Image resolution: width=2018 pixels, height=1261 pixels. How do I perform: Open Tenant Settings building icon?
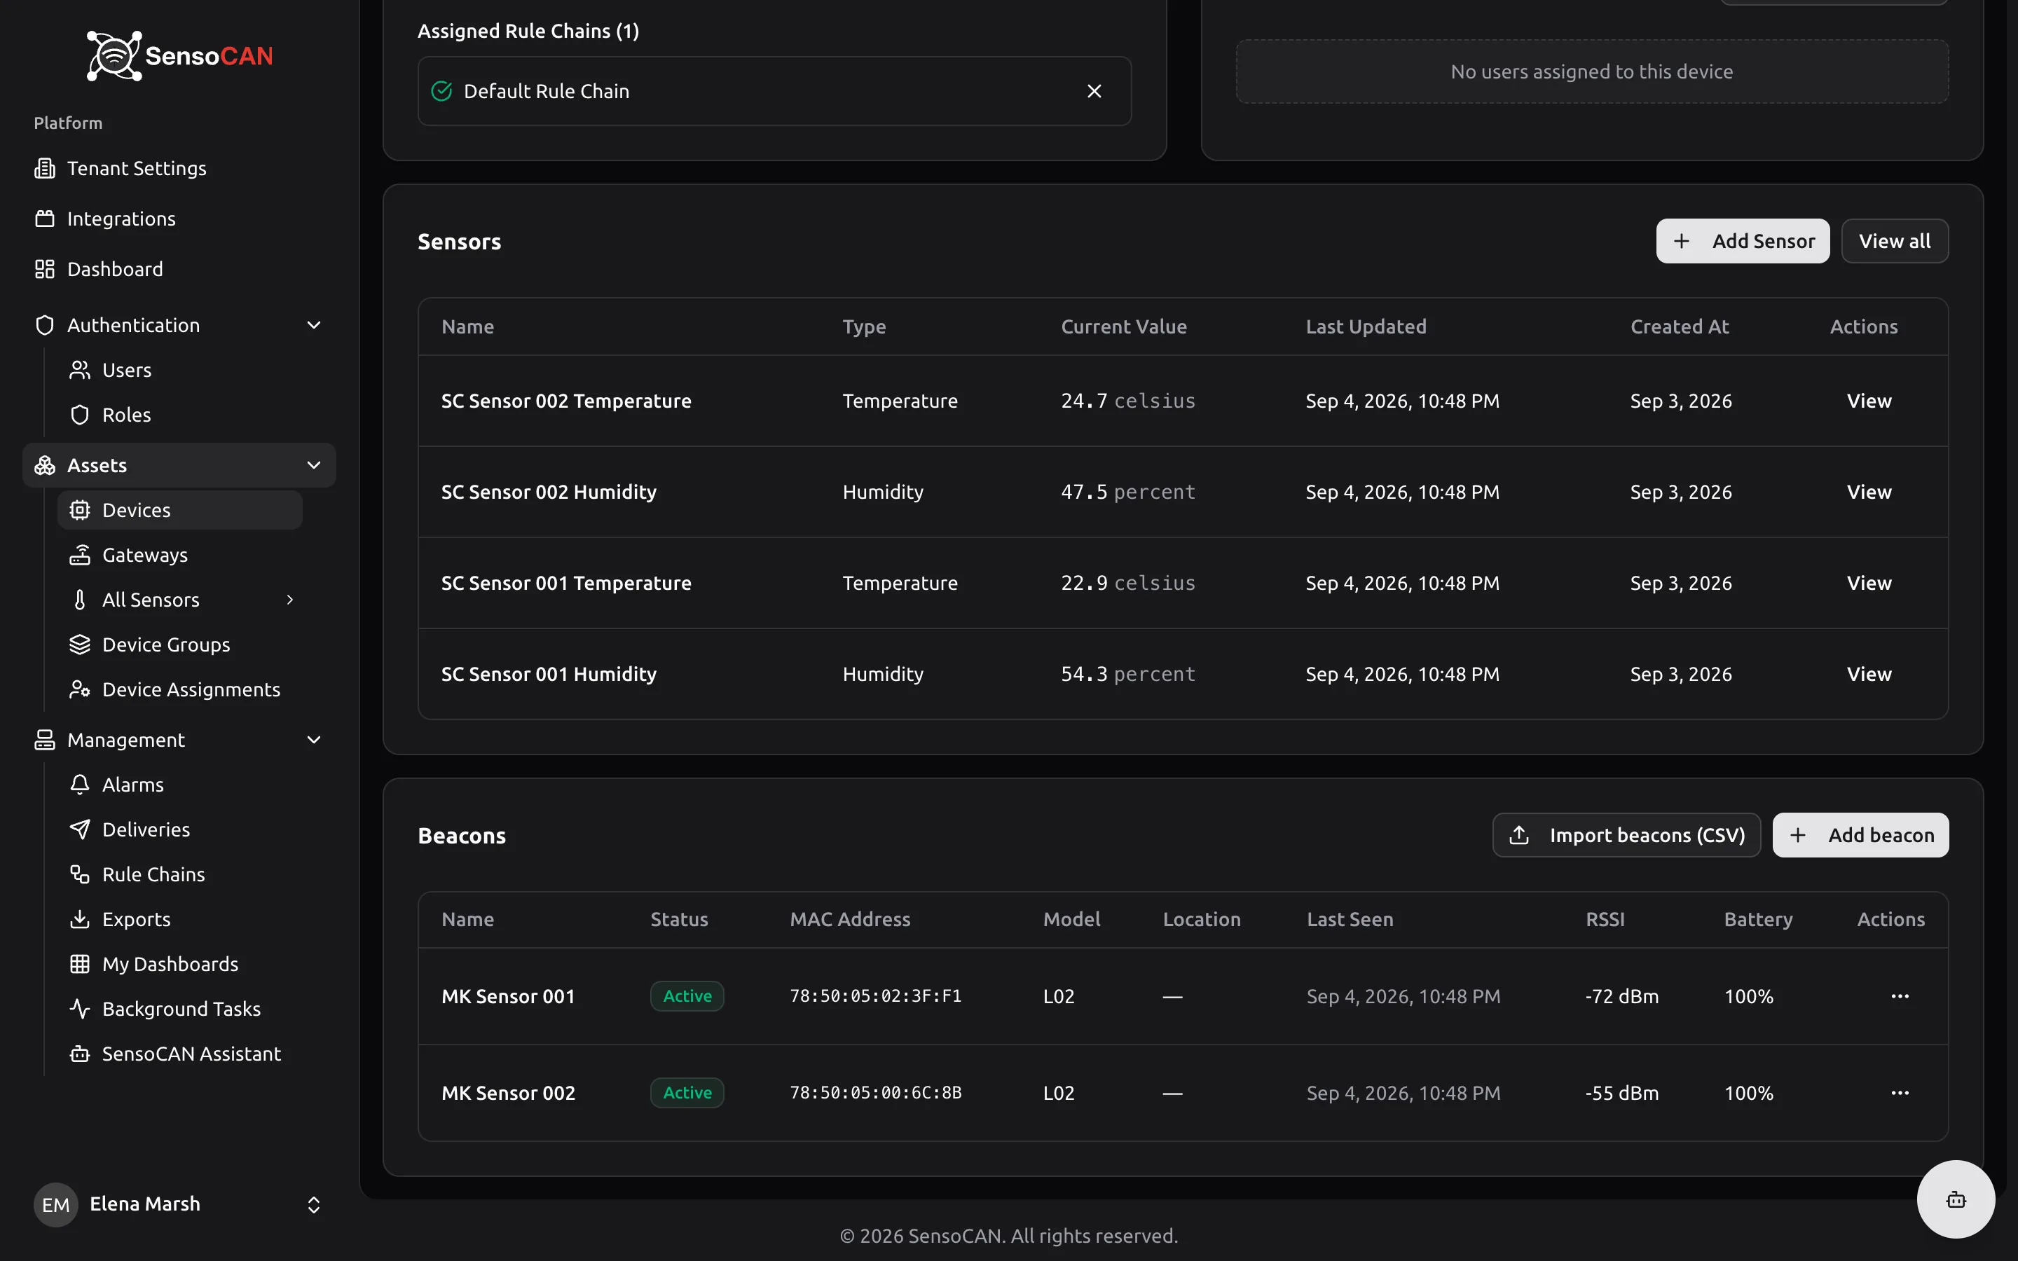tap(44, 168)
